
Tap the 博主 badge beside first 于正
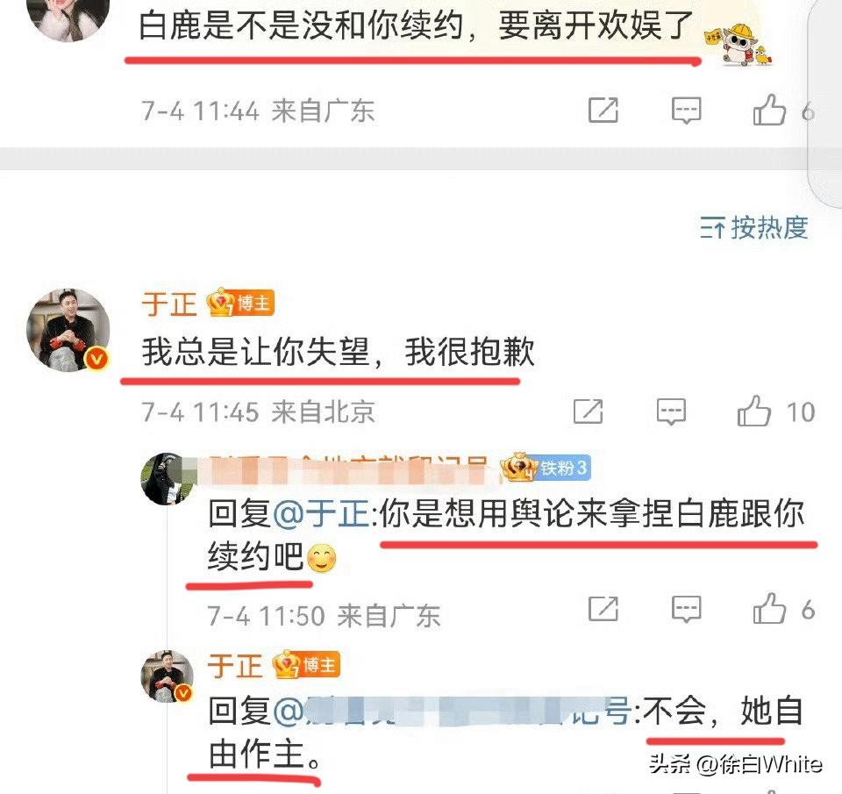[x=240, y=303]
